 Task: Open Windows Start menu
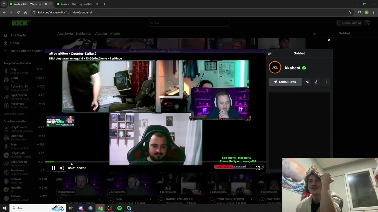point(4,208)
